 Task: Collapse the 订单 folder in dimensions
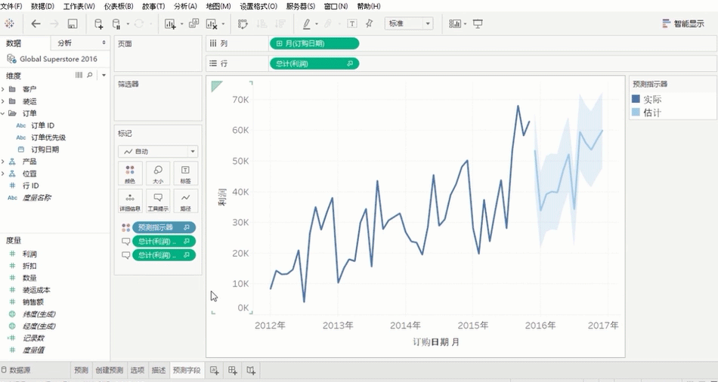pyautogui.click(x=3, y=113)
